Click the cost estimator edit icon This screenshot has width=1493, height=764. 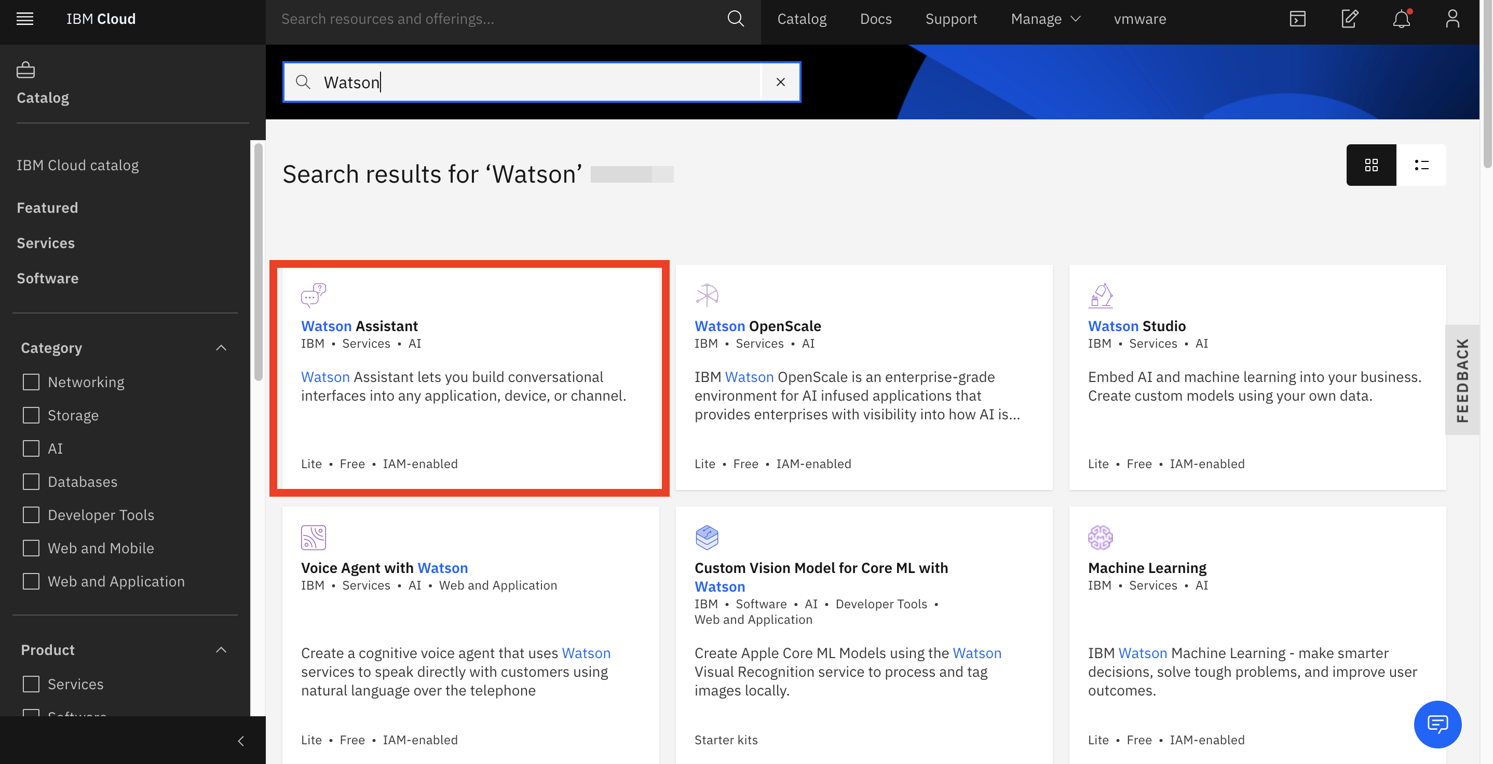pos(1349,19)
